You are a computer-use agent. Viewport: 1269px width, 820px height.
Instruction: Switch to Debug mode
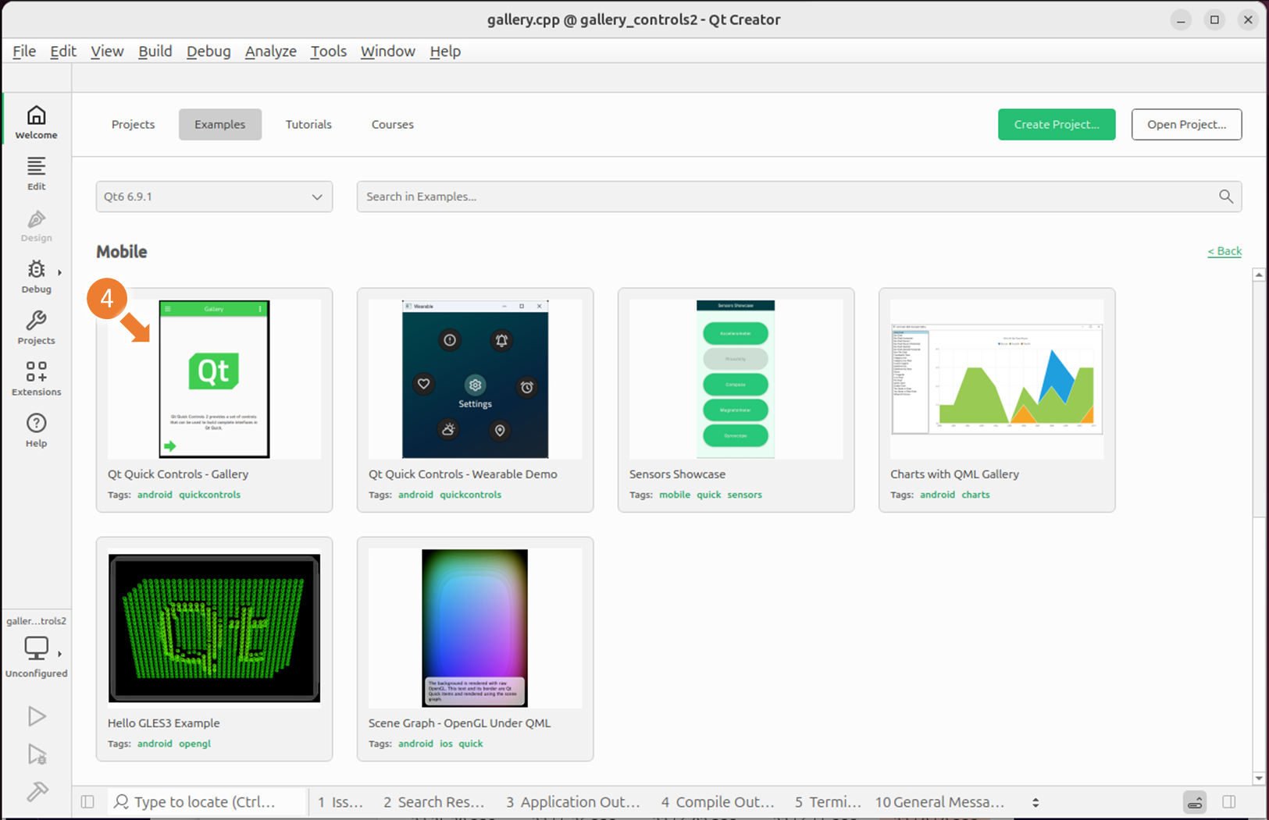pos(36,276)
